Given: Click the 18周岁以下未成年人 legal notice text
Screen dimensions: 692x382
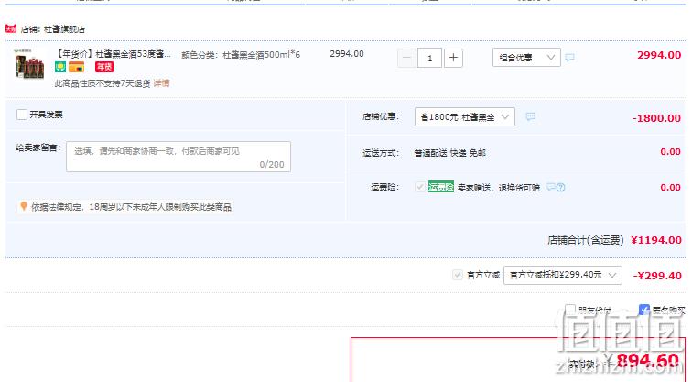Looking at the screenshot, I should point(131,207).
